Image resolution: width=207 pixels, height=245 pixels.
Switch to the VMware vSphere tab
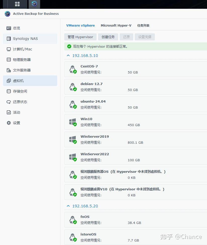click(x=80, y=26)
